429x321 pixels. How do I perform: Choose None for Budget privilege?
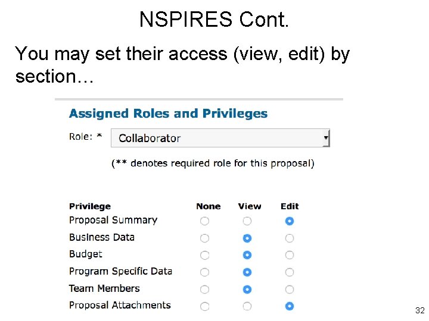pyautogui.click(x=205, y=256)
